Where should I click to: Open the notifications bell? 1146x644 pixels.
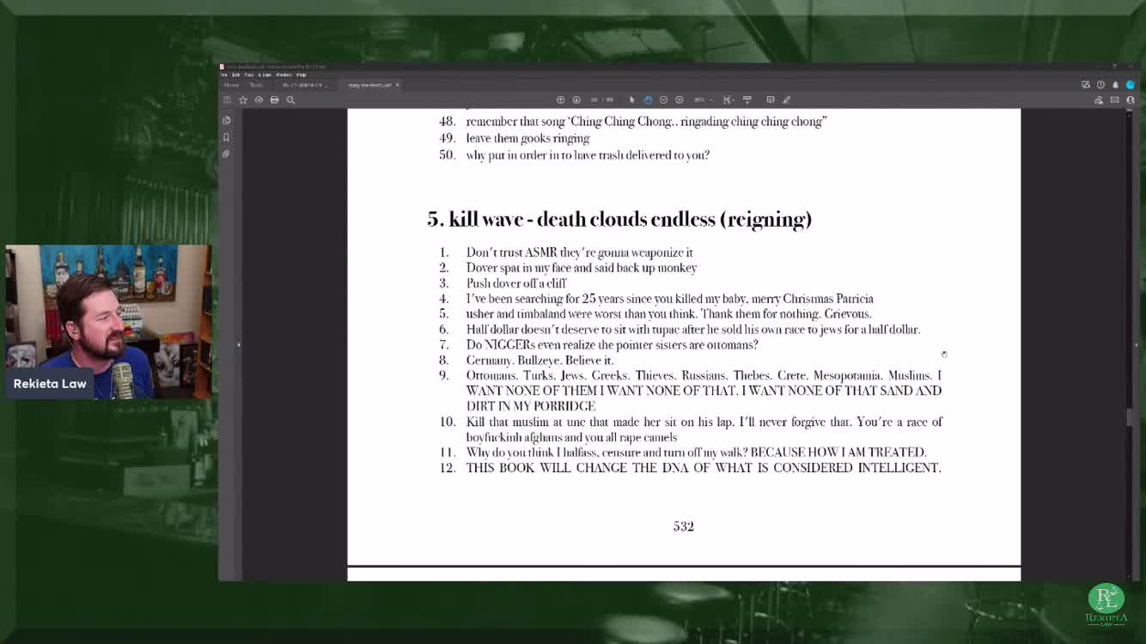pyautogui.click(x=1115, y=85)
